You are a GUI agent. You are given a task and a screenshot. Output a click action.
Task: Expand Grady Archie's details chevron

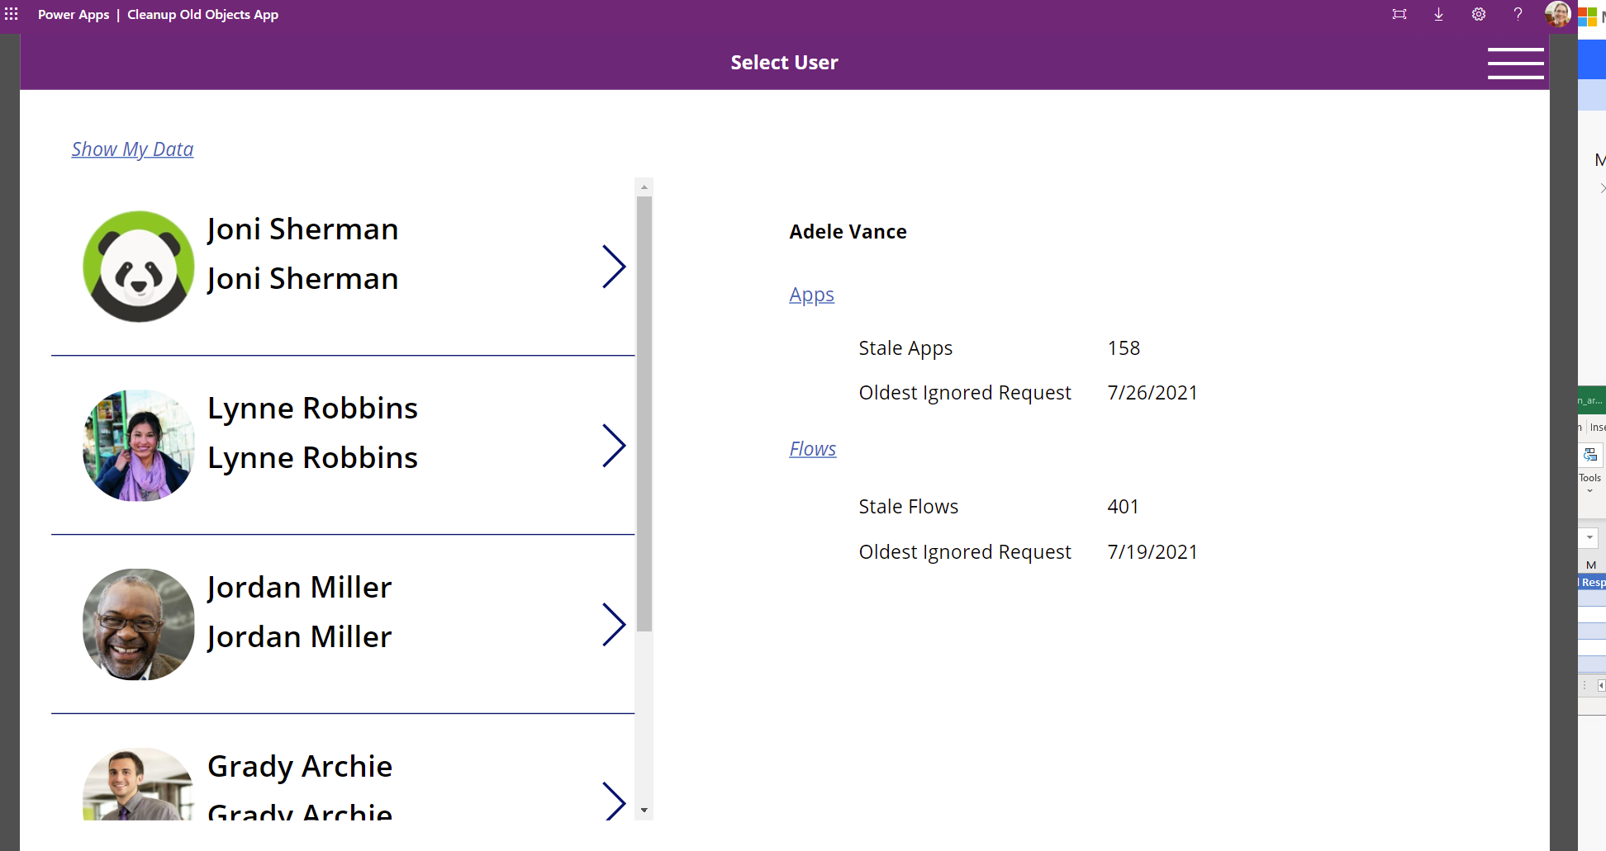tap(615, 799)
